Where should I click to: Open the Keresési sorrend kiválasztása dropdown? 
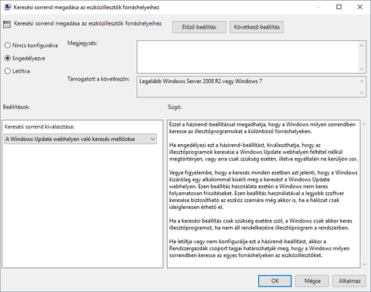coord(80,139)
